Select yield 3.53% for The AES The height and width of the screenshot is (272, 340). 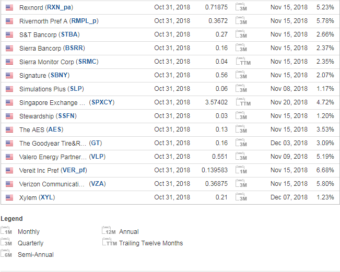(x=325, y=129)
